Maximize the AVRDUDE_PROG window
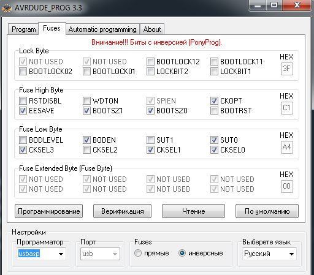The width and height of the screenshot is (314, 275). (274, 5)
